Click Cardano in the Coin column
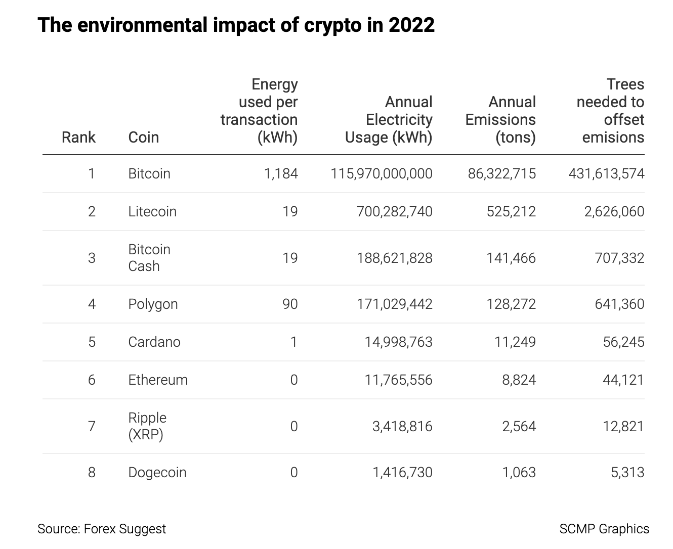673x549 pixels. (x=154, y=342)
